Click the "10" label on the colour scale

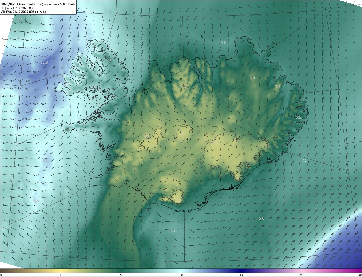(181, 275)
